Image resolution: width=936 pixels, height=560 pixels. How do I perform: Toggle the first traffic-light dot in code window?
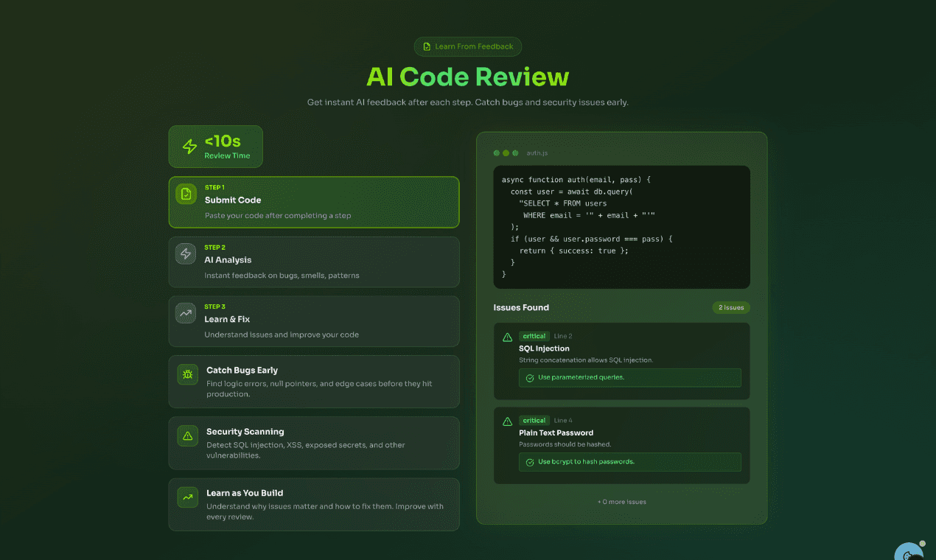coord(497,153)
